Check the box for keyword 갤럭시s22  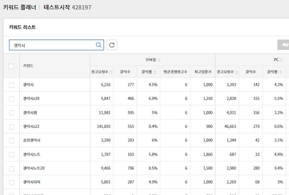point(12,126)
